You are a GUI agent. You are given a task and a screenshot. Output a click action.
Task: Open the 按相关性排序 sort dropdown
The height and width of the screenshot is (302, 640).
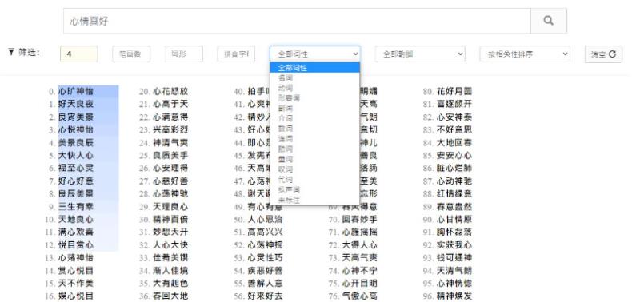click(x=525, y=54)
